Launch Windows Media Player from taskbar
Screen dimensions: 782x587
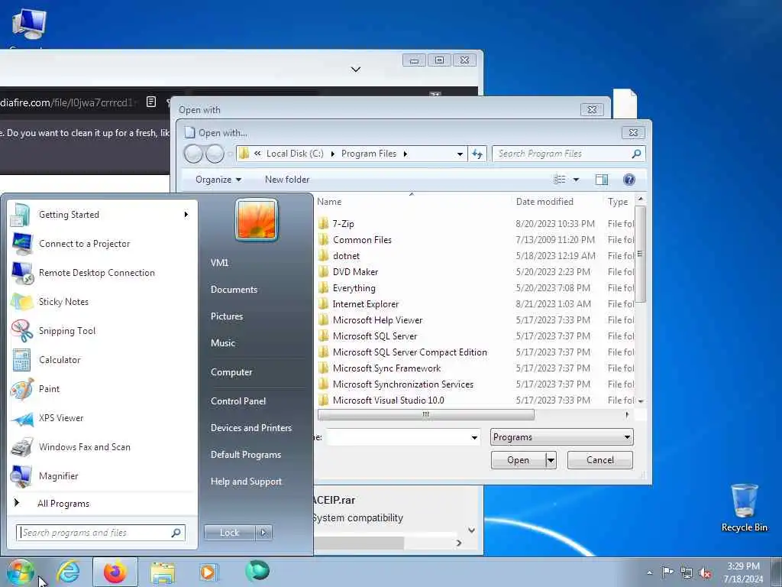point(208,572)
